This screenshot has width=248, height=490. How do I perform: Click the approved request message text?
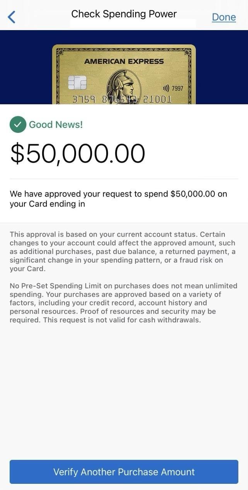(118, 199)
